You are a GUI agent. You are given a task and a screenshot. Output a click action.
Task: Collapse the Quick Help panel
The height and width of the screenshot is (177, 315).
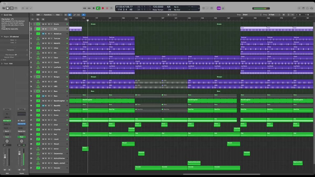2,15
